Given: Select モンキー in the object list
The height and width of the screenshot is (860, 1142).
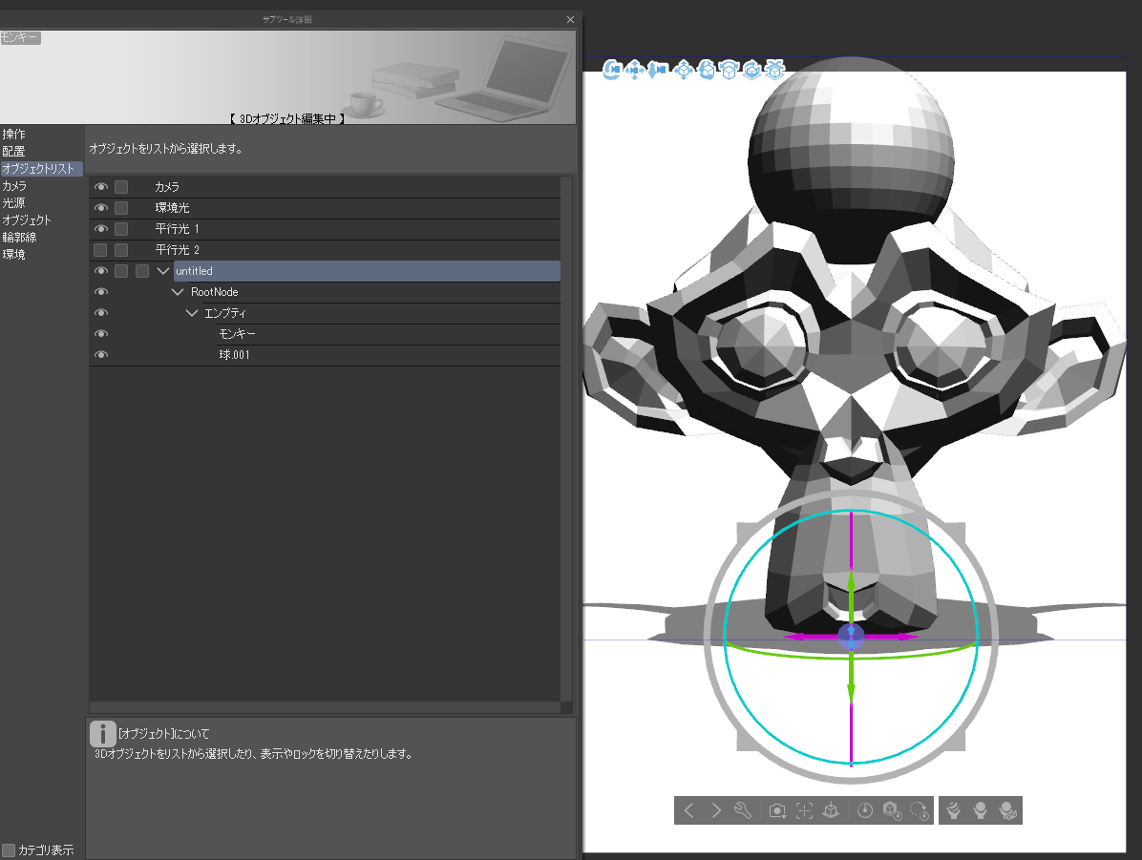Looking at the screenshot, I should (x=238, y=334).
